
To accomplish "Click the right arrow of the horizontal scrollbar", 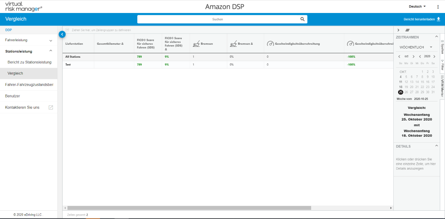I will [391, 208].
